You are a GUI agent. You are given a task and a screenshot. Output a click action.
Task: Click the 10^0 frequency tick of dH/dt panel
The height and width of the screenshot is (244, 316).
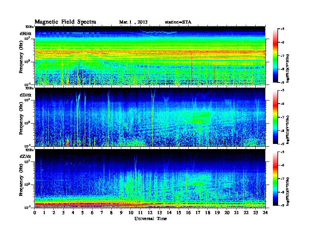27,61
